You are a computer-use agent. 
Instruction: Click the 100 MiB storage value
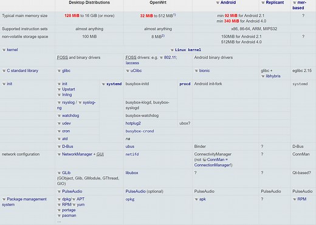coord(89,36)
